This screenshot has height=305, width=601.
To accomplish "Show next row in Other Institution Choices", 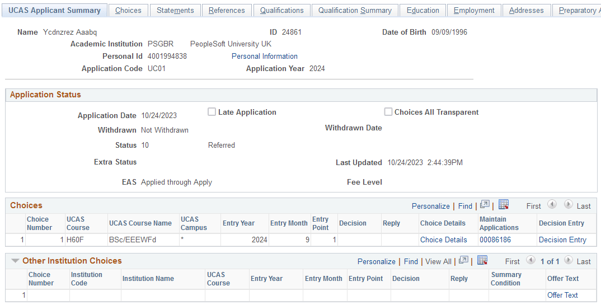I will [569, 260].
